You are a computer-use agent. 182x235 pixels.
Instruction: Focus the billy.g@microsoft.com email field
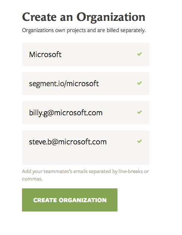pyautogui.click(x=86, y=113)
